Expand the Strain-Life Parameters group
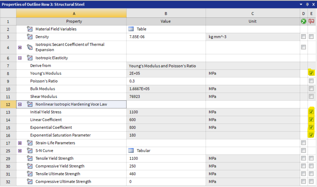 click(19, 143)
